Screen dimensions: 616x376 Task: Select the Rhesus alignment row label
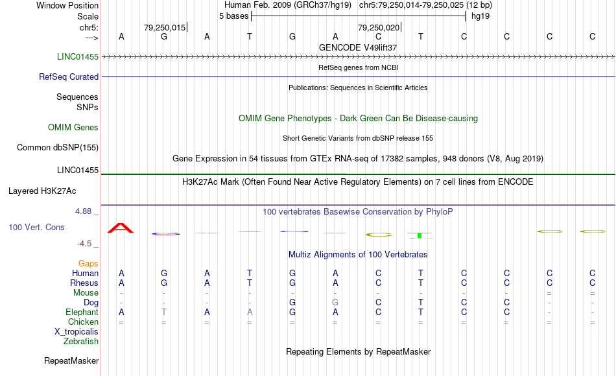pos(84,283)
